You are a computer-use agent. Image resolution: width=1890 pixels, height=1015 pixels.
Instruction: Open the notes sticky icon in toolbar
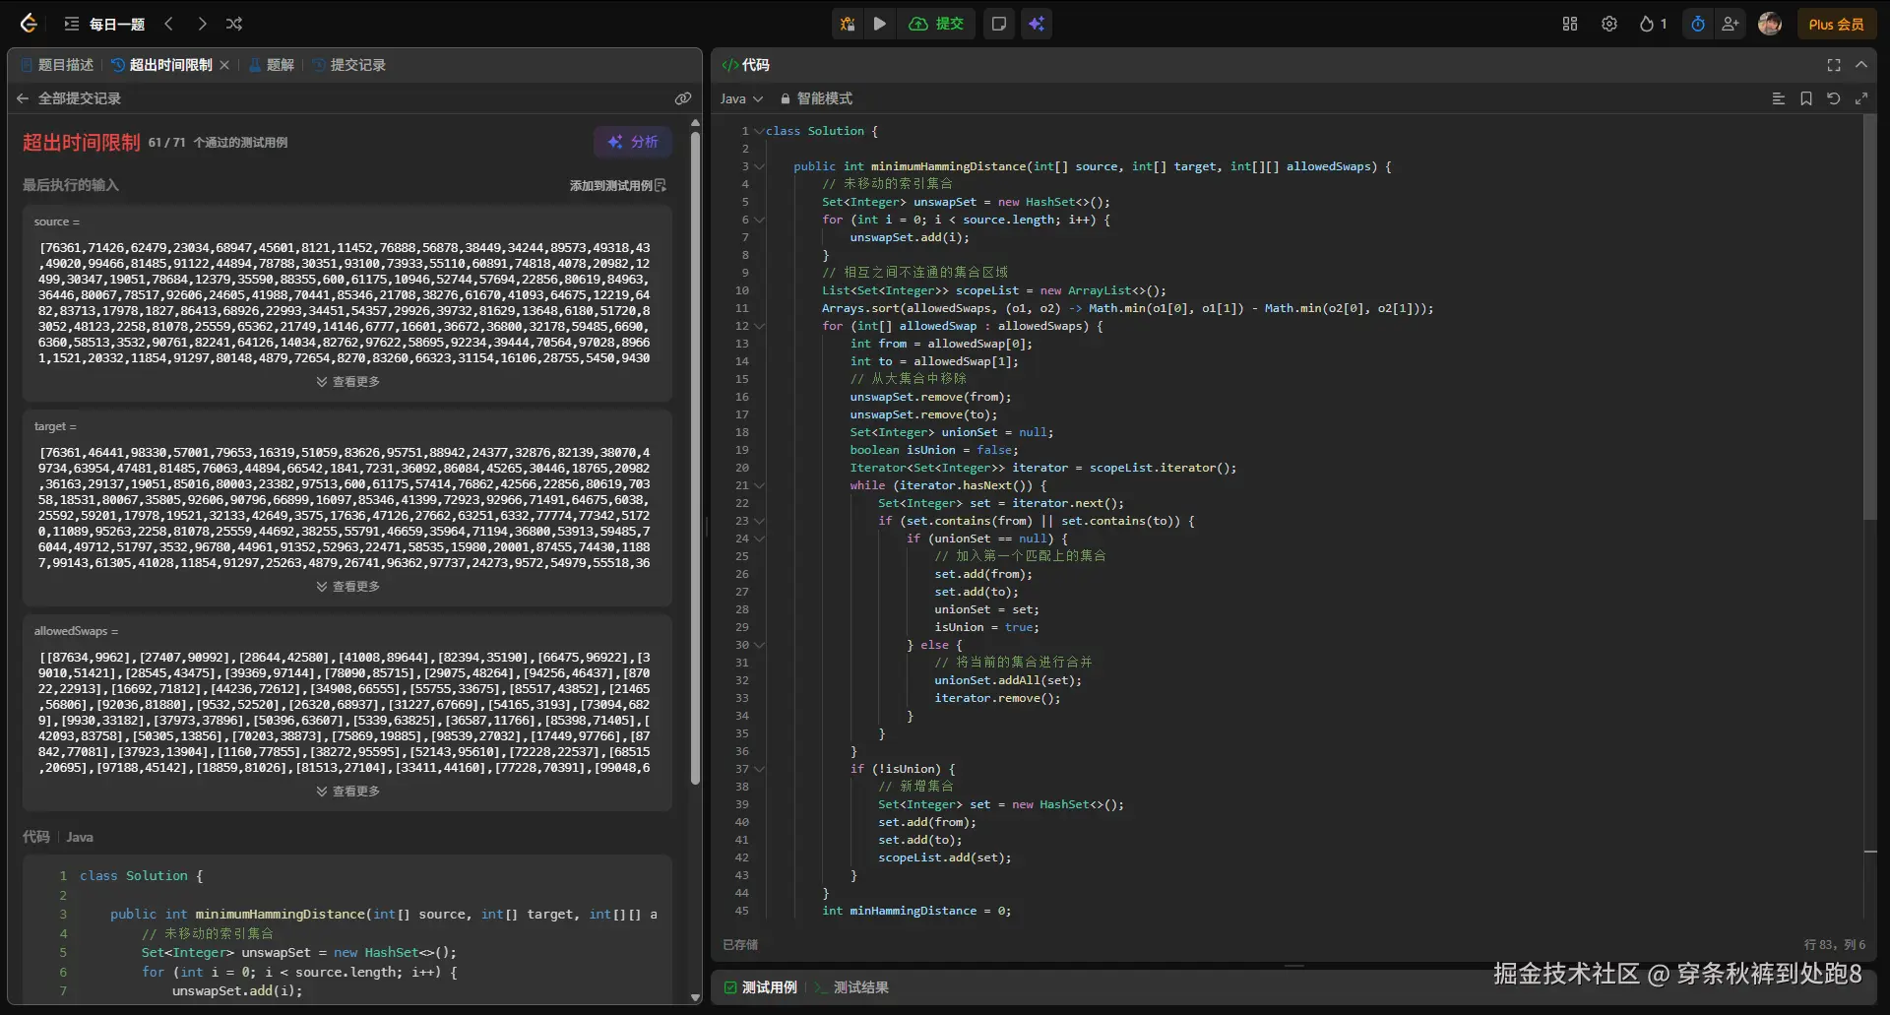[998, 24]
